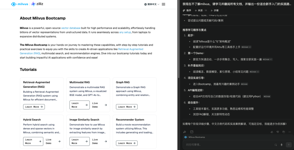Click the thumbs-down icon on the answer

(278, 132)
